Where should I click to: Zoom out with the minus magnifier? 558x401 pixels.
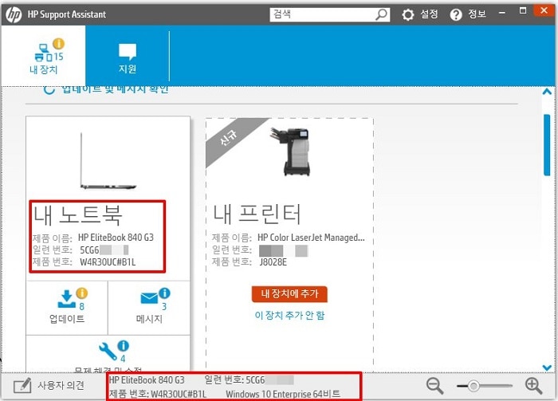[x=435, y=386]
